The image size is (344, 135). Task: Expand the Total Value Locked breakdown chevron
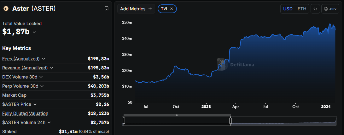pos(34,32)
